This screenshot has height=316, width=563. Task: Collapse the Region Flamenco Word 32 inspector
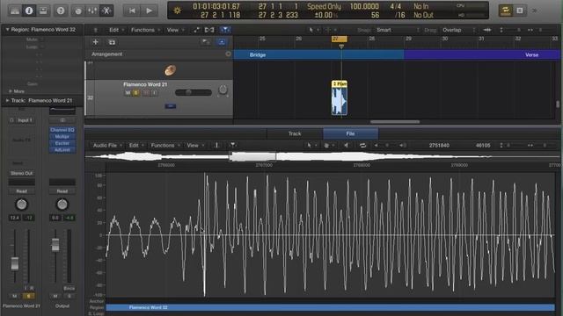click(x=7, y=29)
